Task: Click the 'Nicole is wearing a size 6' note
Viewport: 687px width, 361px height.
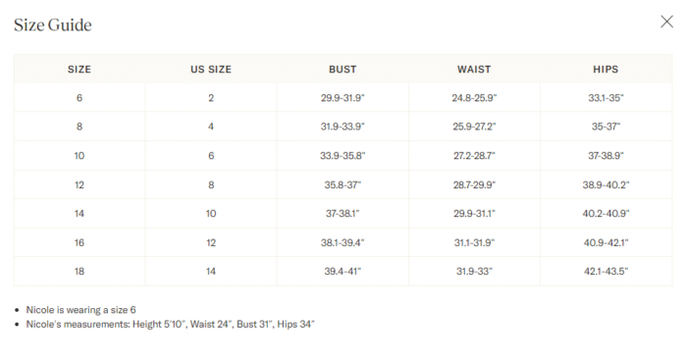Action: coord(81,310)
